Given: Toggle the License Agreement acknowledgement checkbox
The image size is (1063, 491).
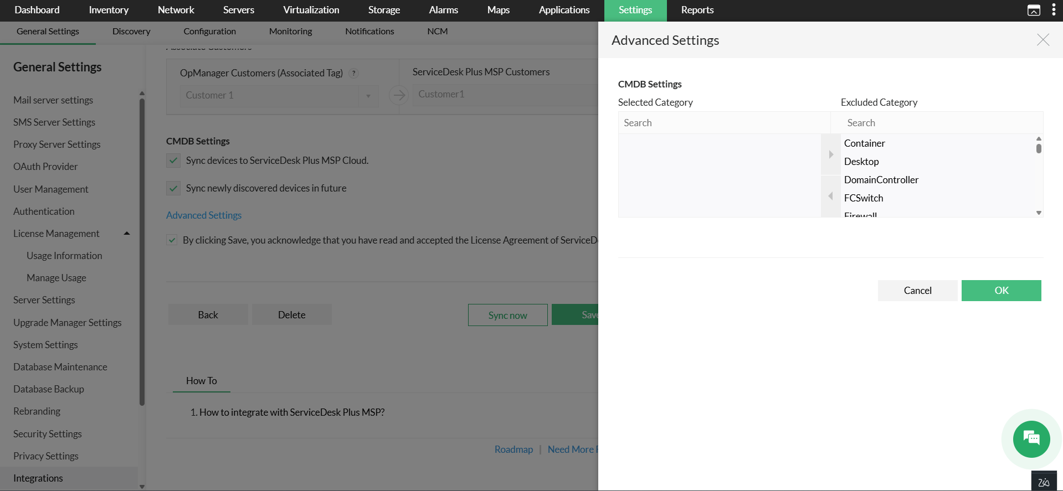Looking at the screenshot, I should [x=172, y=240].
